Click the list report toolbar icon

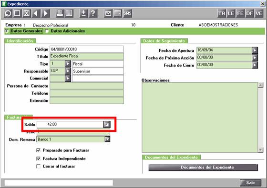69,13
